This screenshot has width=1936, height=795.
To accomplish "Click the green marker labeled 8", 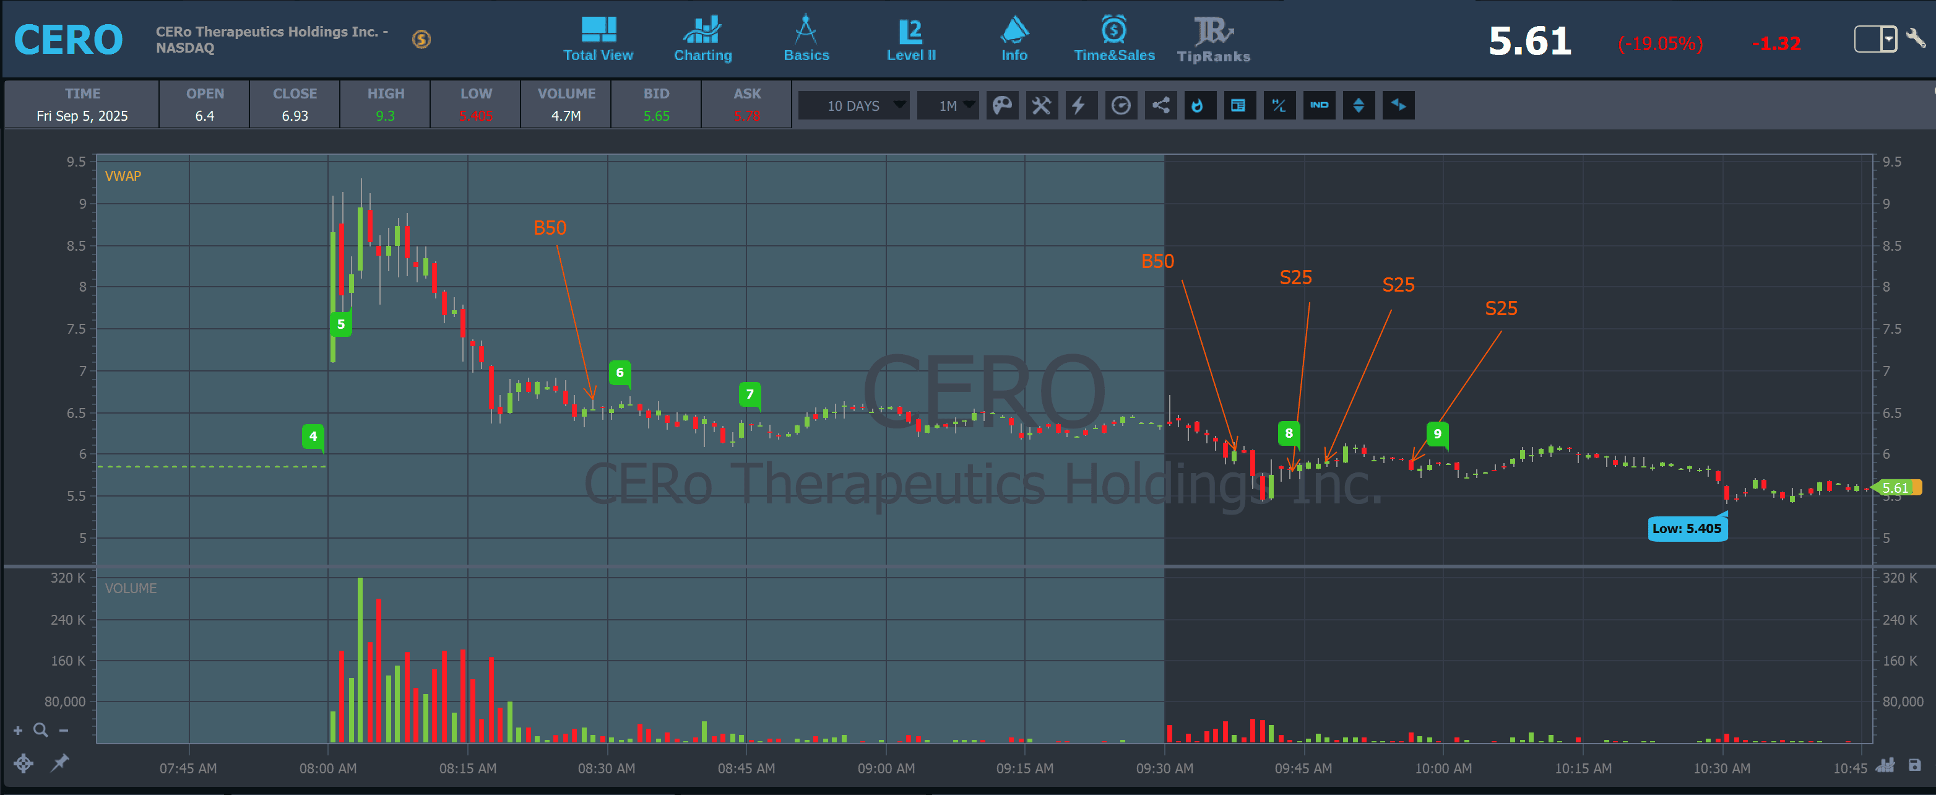I will 1288,433.
